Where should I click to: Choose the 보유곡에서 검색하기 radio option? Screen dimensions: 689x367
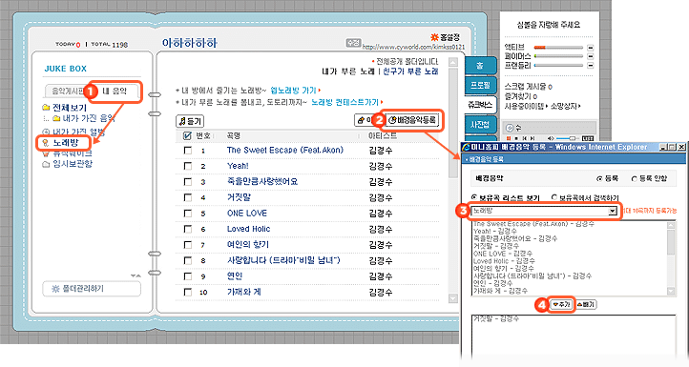pos(554,197)
